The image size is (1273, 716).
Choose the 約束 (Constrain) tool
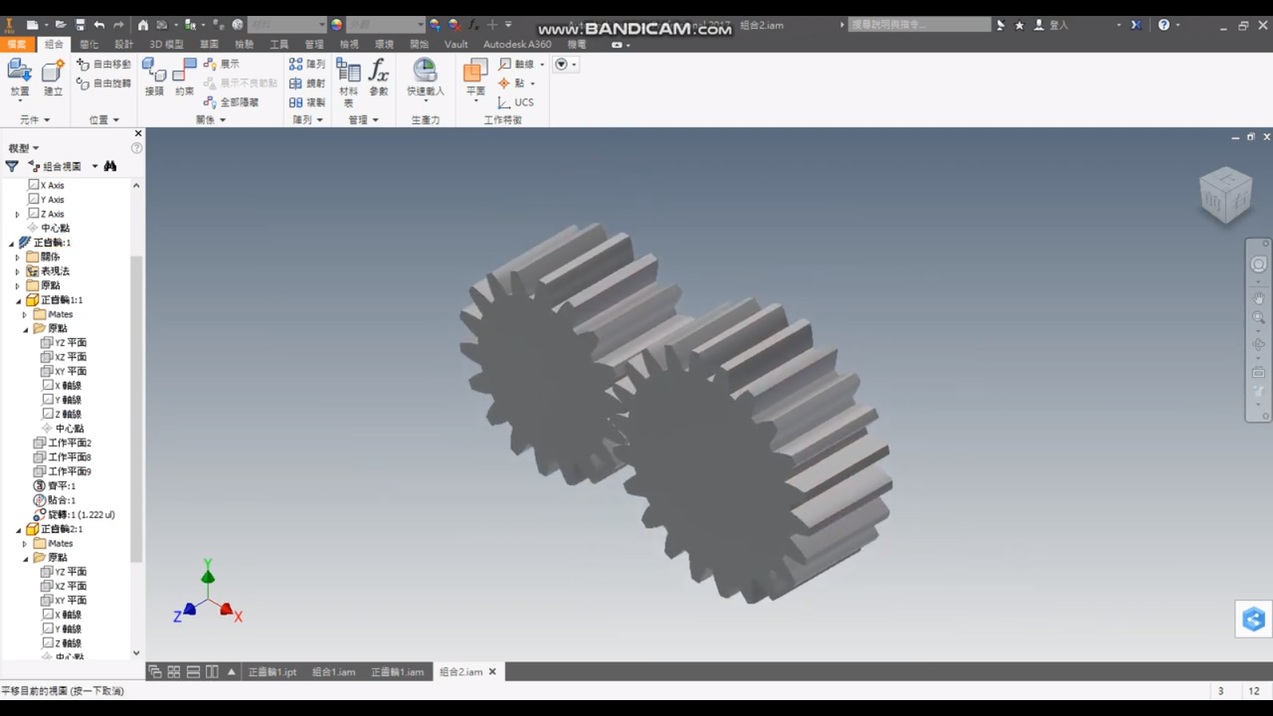pyautogui.click(x=185, y=77)
